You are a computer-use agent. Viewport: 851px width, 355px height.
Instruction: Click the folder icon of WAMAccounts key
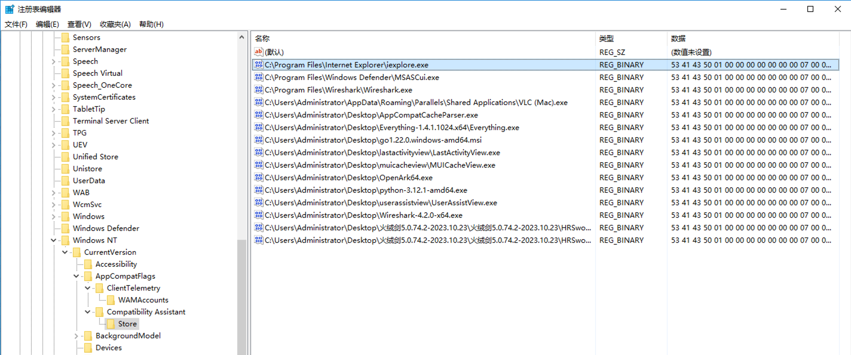111,300
